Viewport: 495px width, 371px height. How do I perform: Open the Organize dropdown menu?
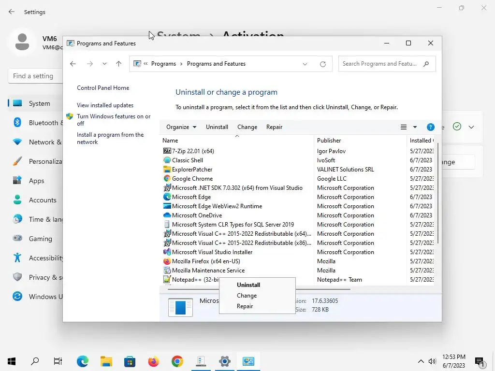[x=181, y=127]
